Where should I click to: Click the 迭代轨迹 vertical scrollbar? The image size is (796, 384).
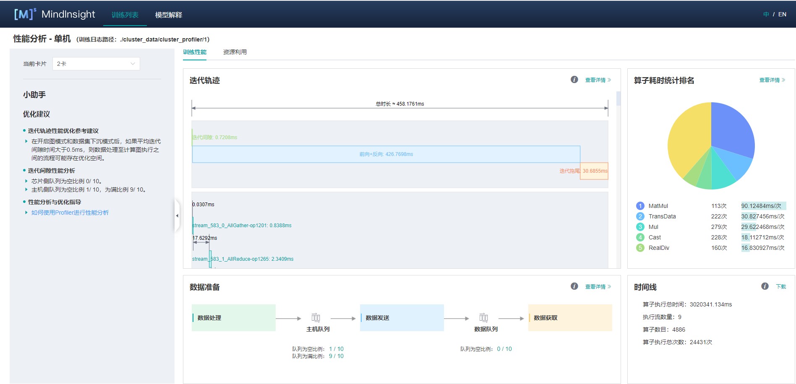(618, 99)
